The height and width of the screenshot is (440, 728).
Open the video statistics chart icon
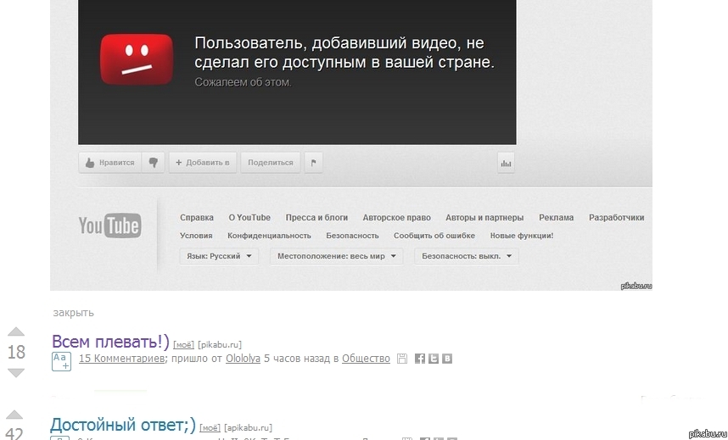(506, 163)
